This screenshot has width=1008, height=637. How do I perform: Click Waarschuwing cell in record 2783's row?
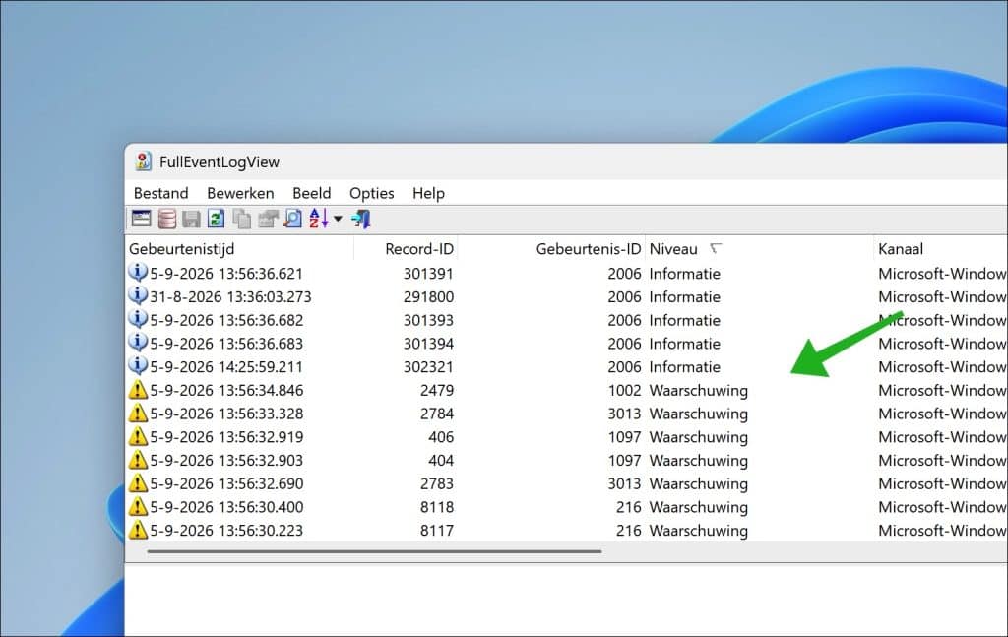(x=698, y=483)
